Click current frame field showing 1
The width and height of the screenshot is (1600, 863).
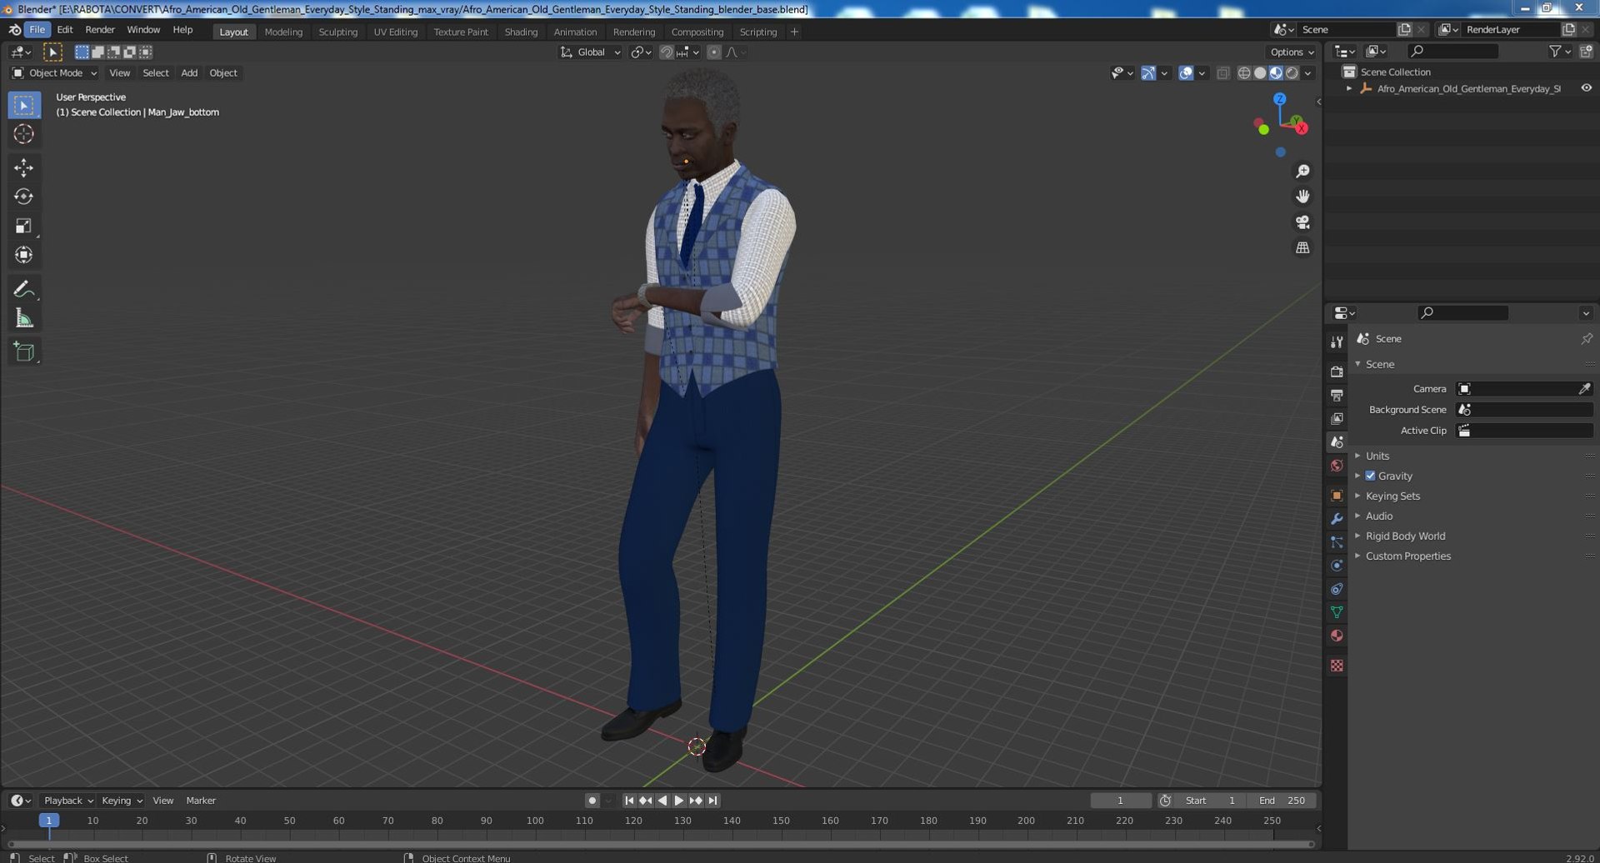[x=1121, y=801]
